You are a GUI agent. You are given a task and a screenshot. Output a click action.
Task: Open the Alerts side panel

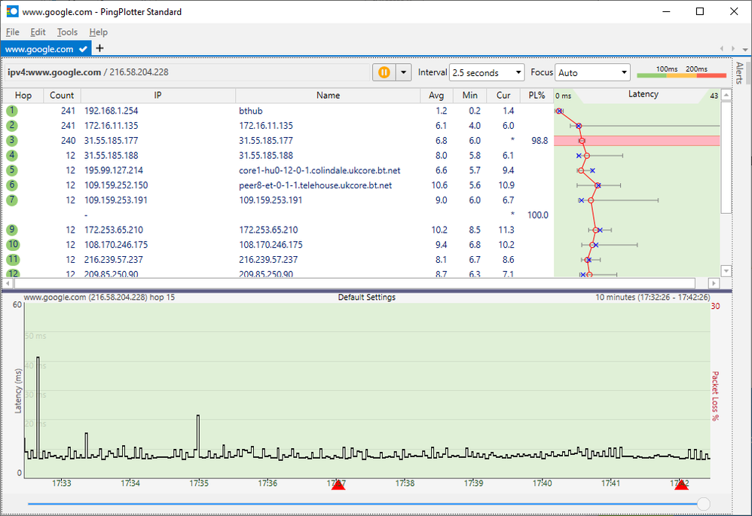coord(739,73)
